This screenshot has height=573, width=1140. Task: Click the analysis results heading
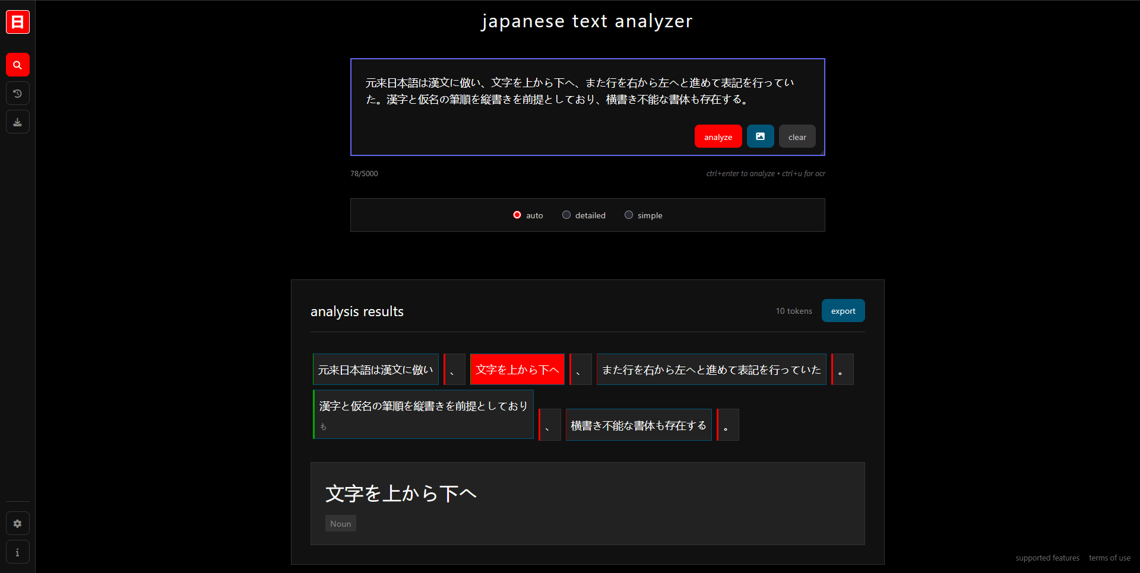357,311
